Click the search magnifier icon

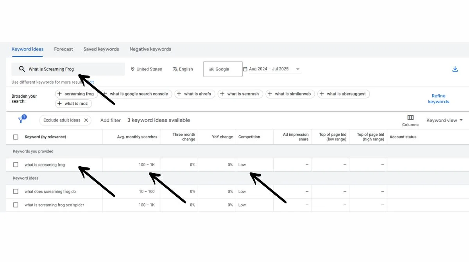pos(22,69)
